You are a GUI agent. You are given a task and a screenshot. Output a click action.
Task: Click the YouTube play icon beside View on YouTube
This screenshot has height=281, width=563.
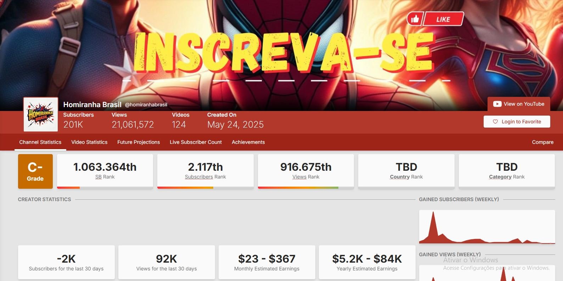(x=497, y=104)
